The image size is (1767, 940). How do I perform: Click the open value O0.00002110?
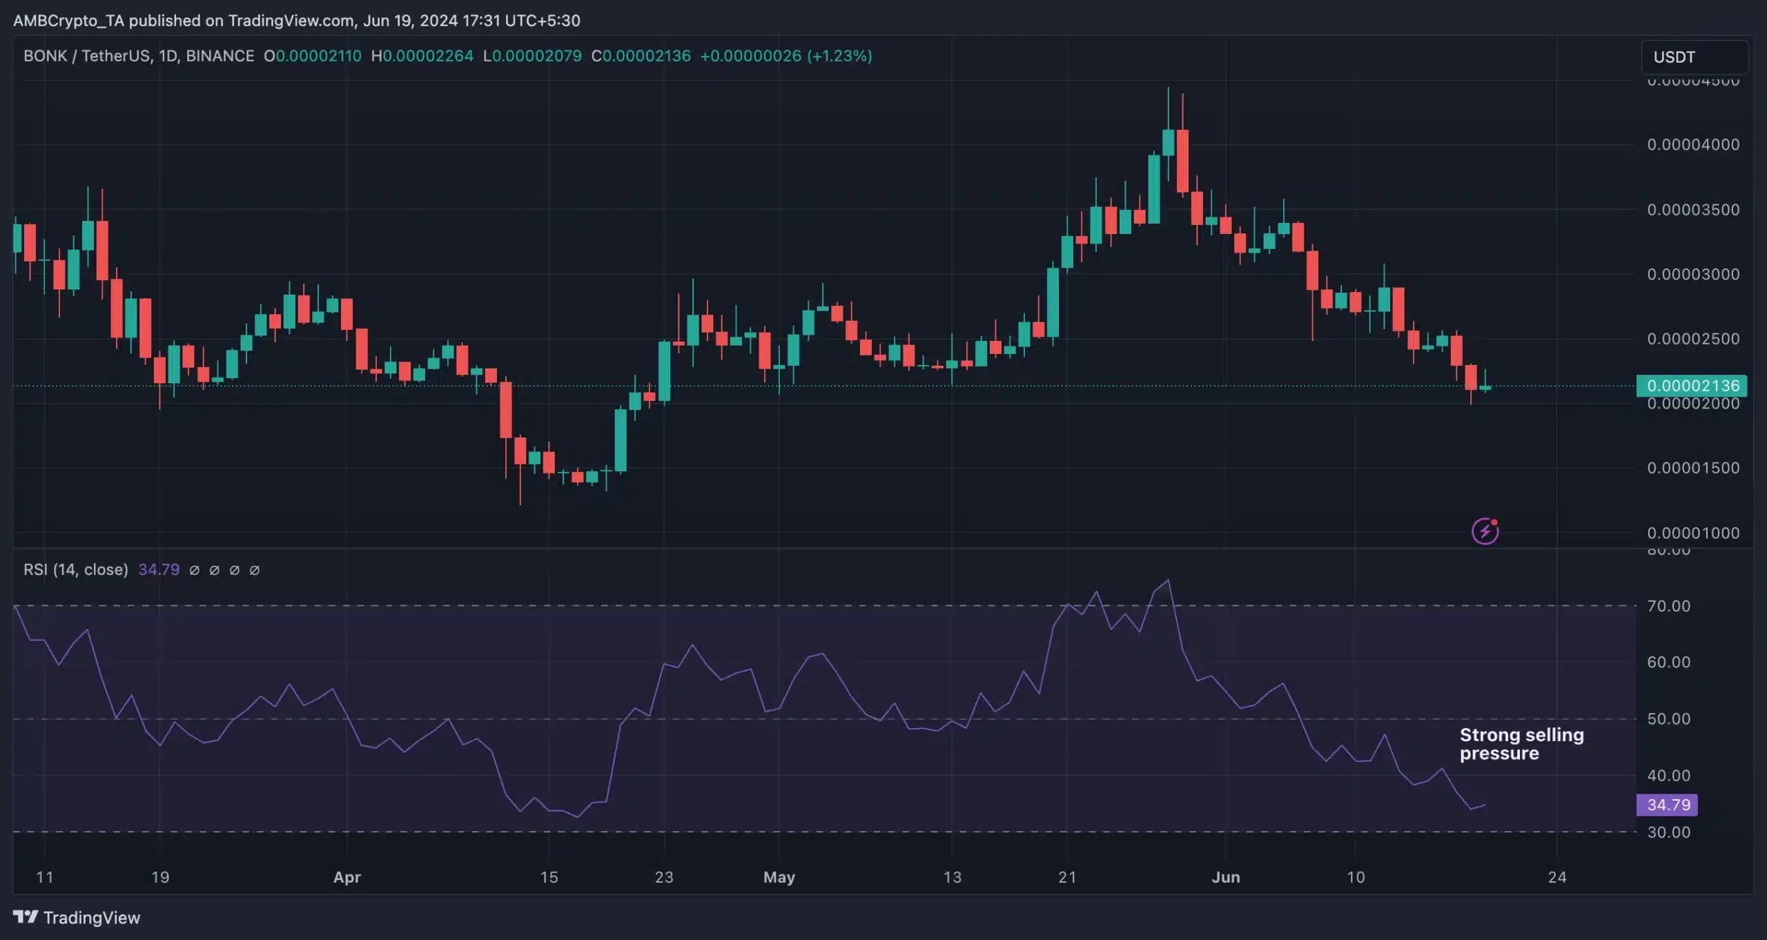click(x=313, y=56)
